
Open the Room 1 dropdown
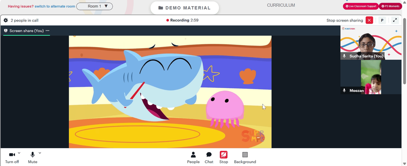(94, 6)
